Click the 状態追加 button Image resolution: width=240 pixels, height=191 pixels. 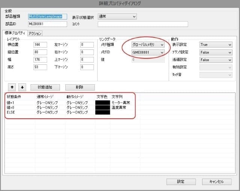pyautogui.click(x=45, y=87)
